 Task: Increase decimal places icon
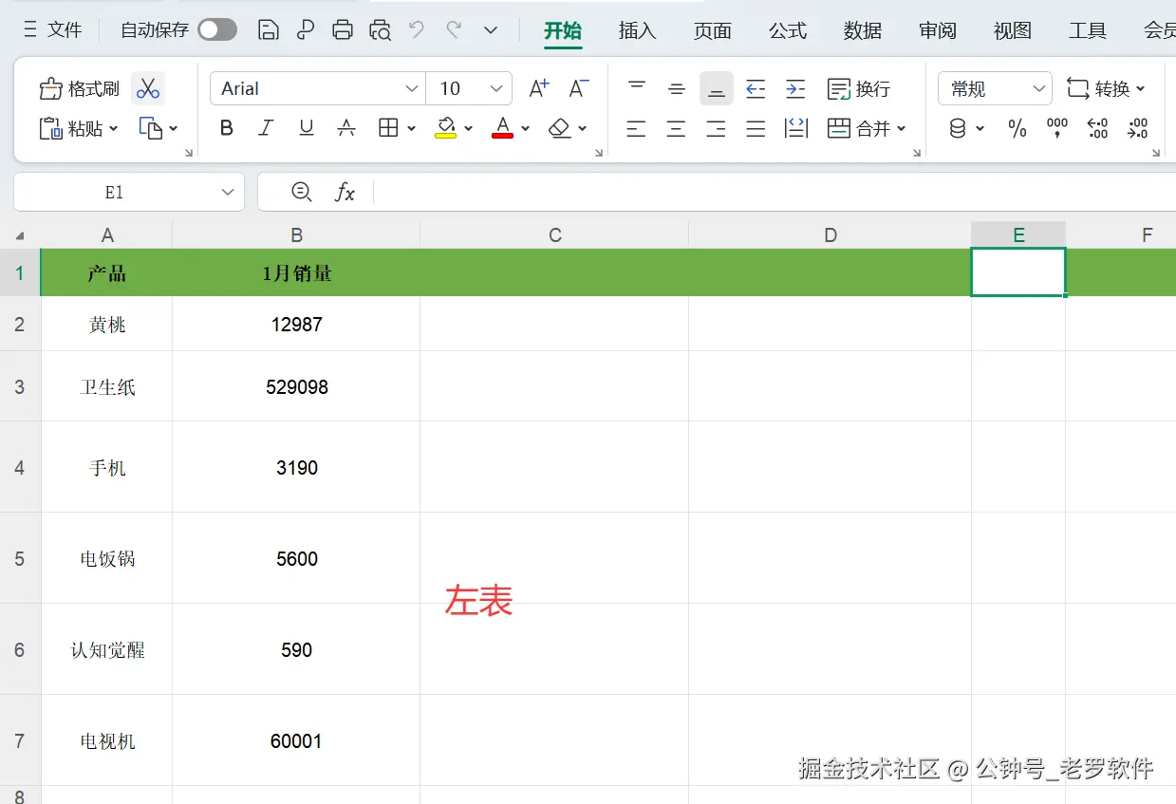[x=1097, y=128]
